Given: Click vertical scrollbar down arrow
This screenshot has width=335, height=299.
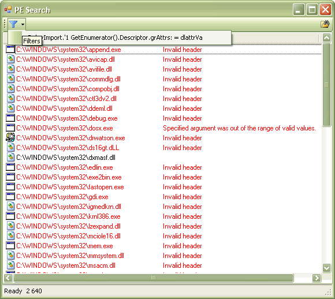Looking at the screenshot, I should click(x=326, y=268).
